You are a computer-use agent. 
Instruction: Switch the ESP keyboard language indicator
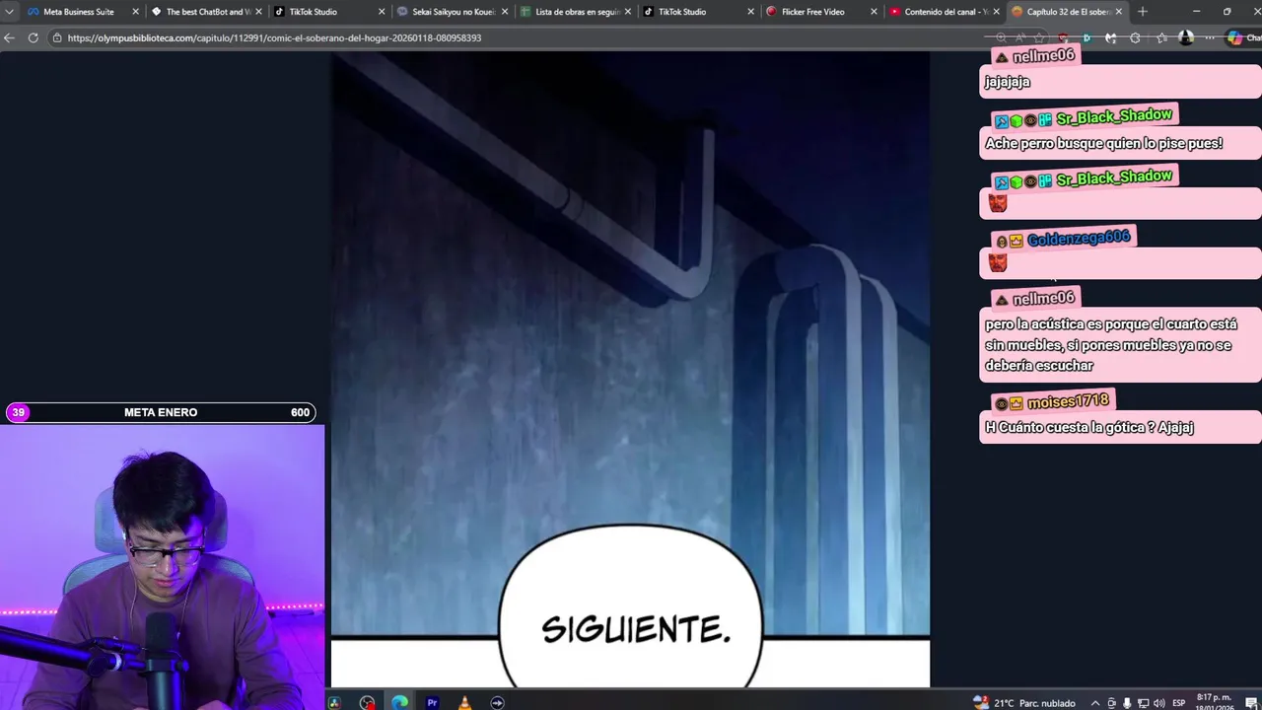click(x=1179, y=703)
